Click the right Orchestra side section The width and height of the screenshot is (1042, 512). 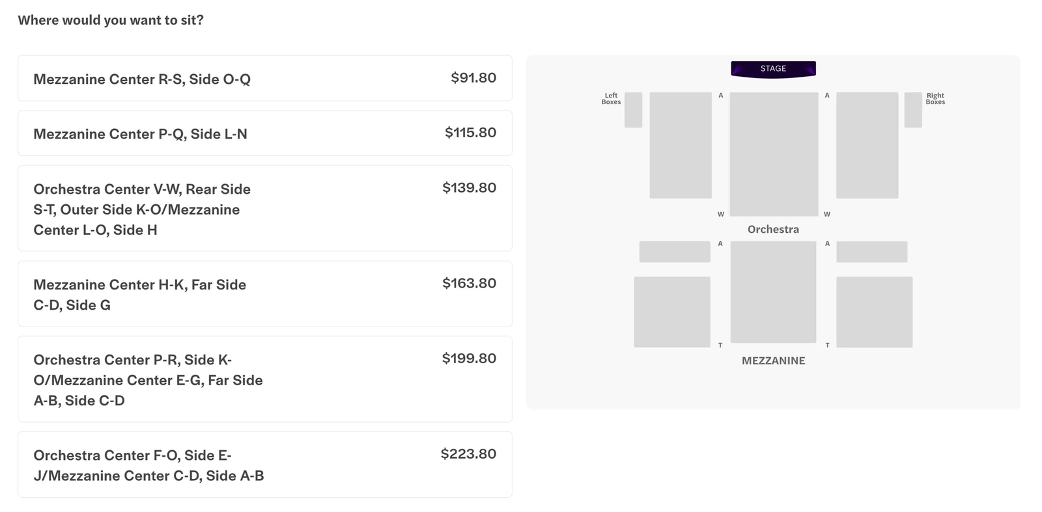point(866,144)
